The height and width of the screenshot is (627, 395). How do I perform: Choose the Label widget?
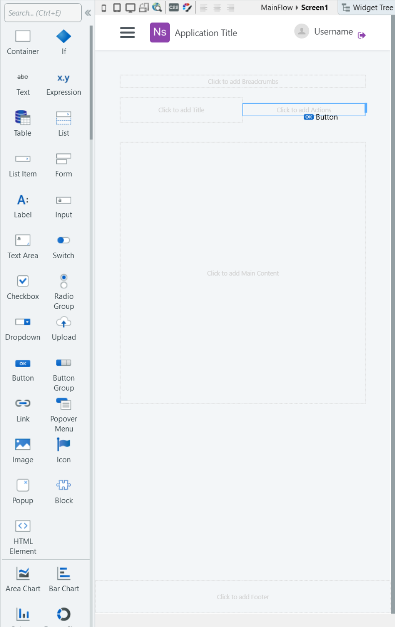point(23,206)
